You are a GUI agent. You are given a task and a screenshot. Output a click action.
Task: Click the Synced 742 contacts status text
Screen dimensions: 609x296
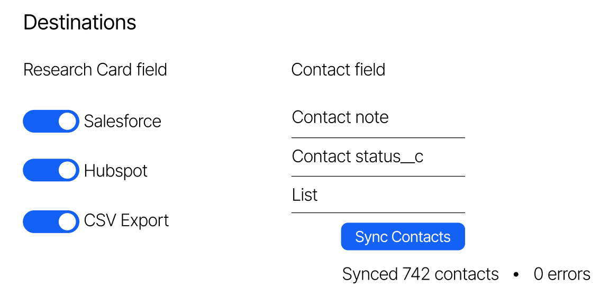tap(420, 274)
